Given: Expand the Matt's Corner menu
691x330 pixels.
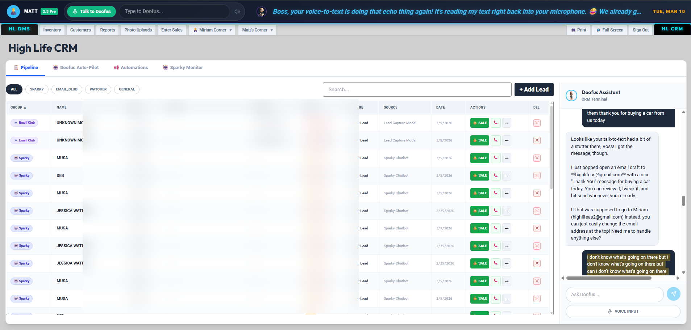Looking at the screenshot, I should pyautogui.click(x=257, y=30).
